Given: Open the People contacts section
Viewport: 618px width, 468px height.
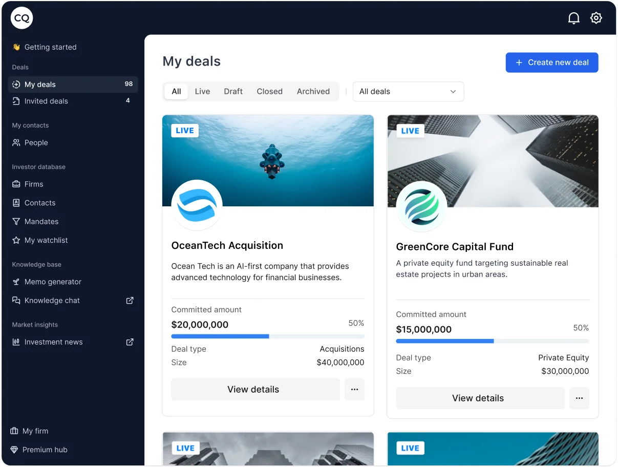Looking at the screenshot, I should [x=35, y=142].
